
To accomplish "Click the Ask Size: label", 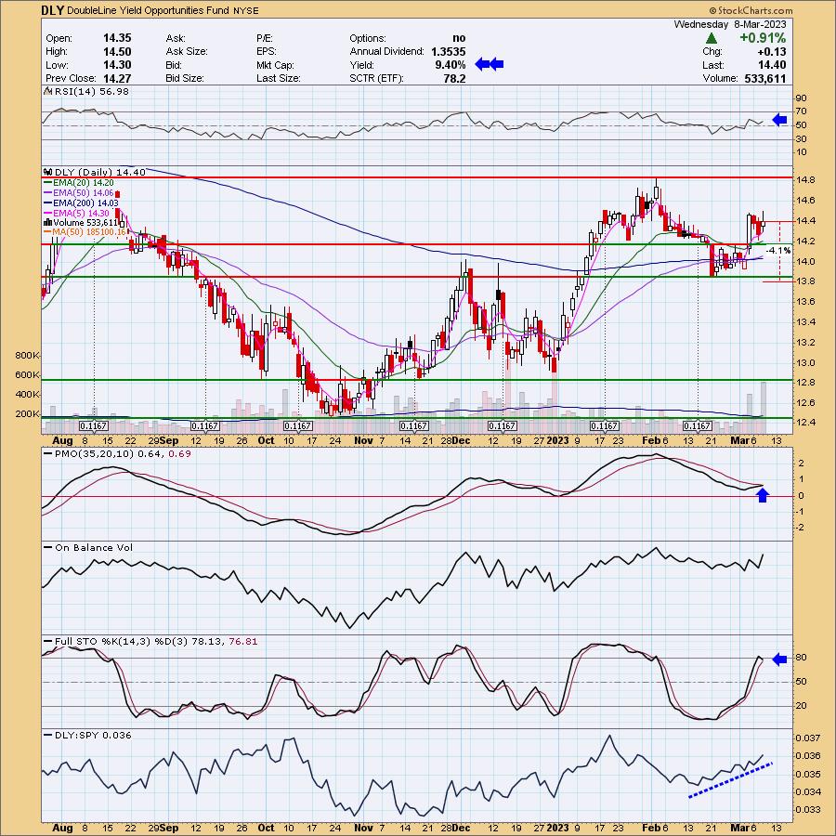I will (187, 52).
